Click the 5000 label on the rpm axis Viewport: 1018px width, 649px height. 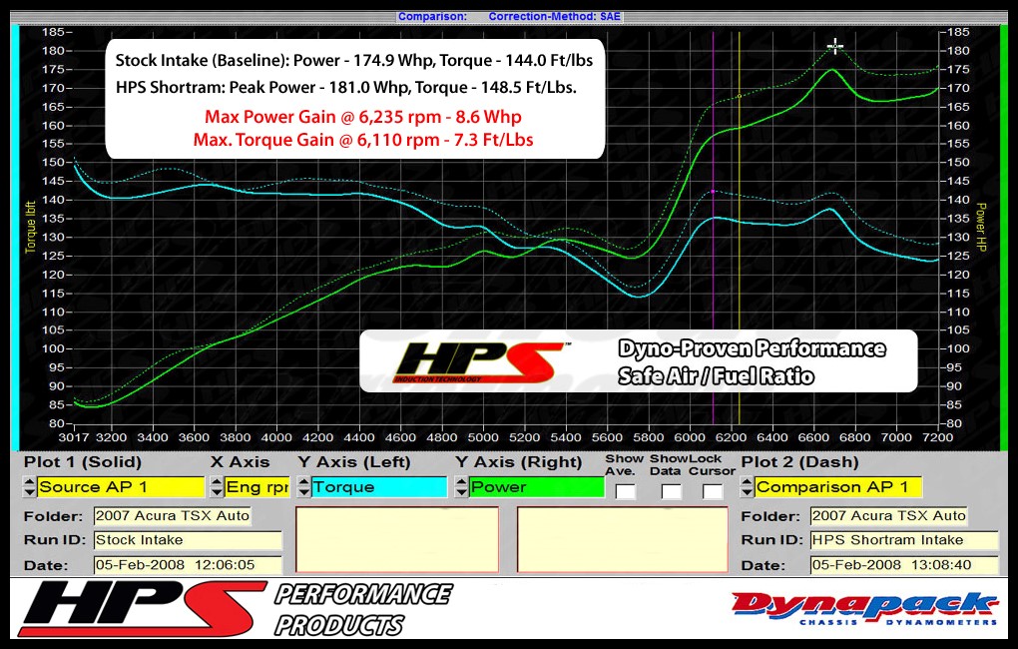point(483,438)
